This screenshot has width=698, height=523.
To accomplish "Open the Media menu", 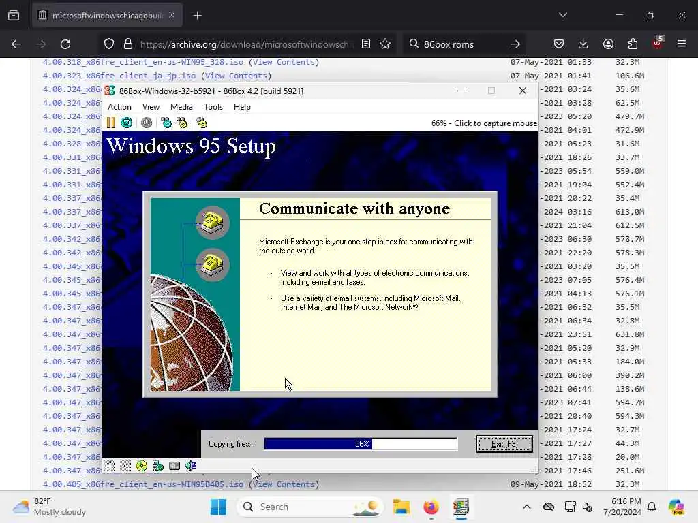I will pos(181,107).
